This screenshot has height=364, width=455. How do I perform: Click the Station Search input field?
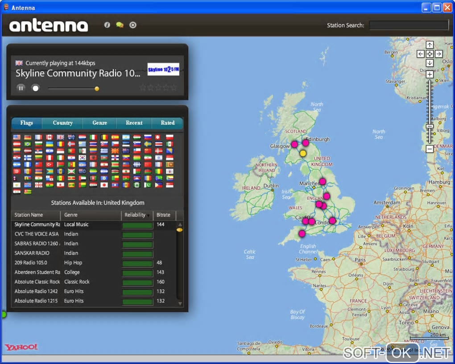point(409,25)
